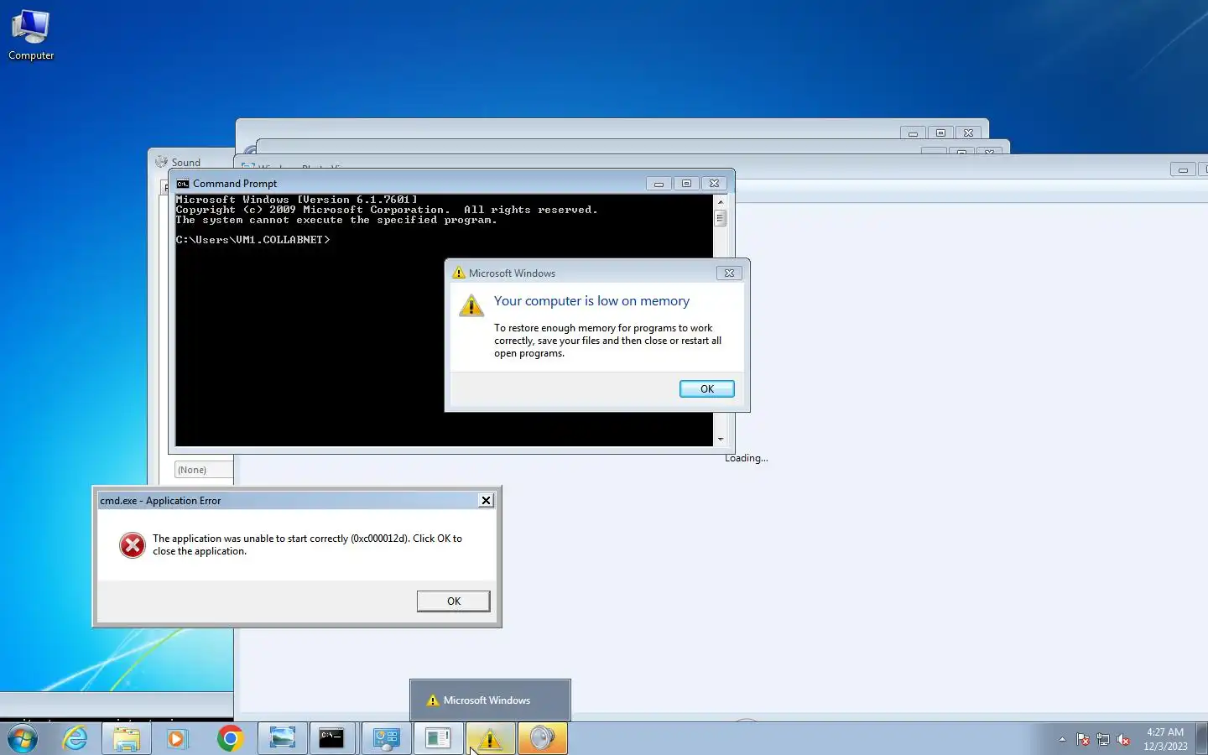
Task: Open Action Center flag tray icon
Action: [x=1083, y=740]
